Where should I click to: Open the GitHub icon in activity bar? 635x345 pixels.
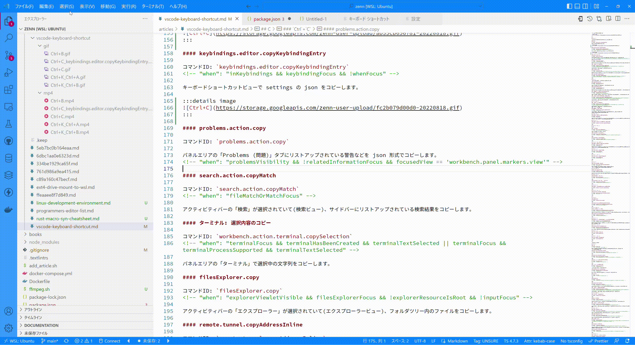point(9,141)
